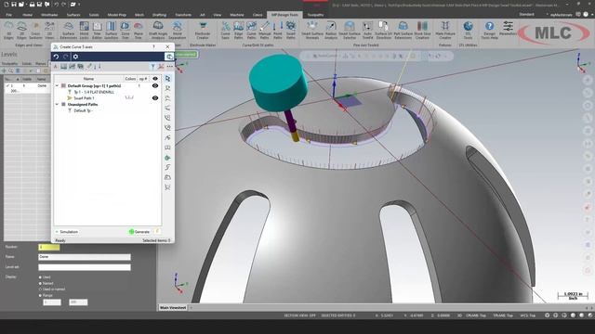Open Part Surface Extensions tool

(403, 31)
